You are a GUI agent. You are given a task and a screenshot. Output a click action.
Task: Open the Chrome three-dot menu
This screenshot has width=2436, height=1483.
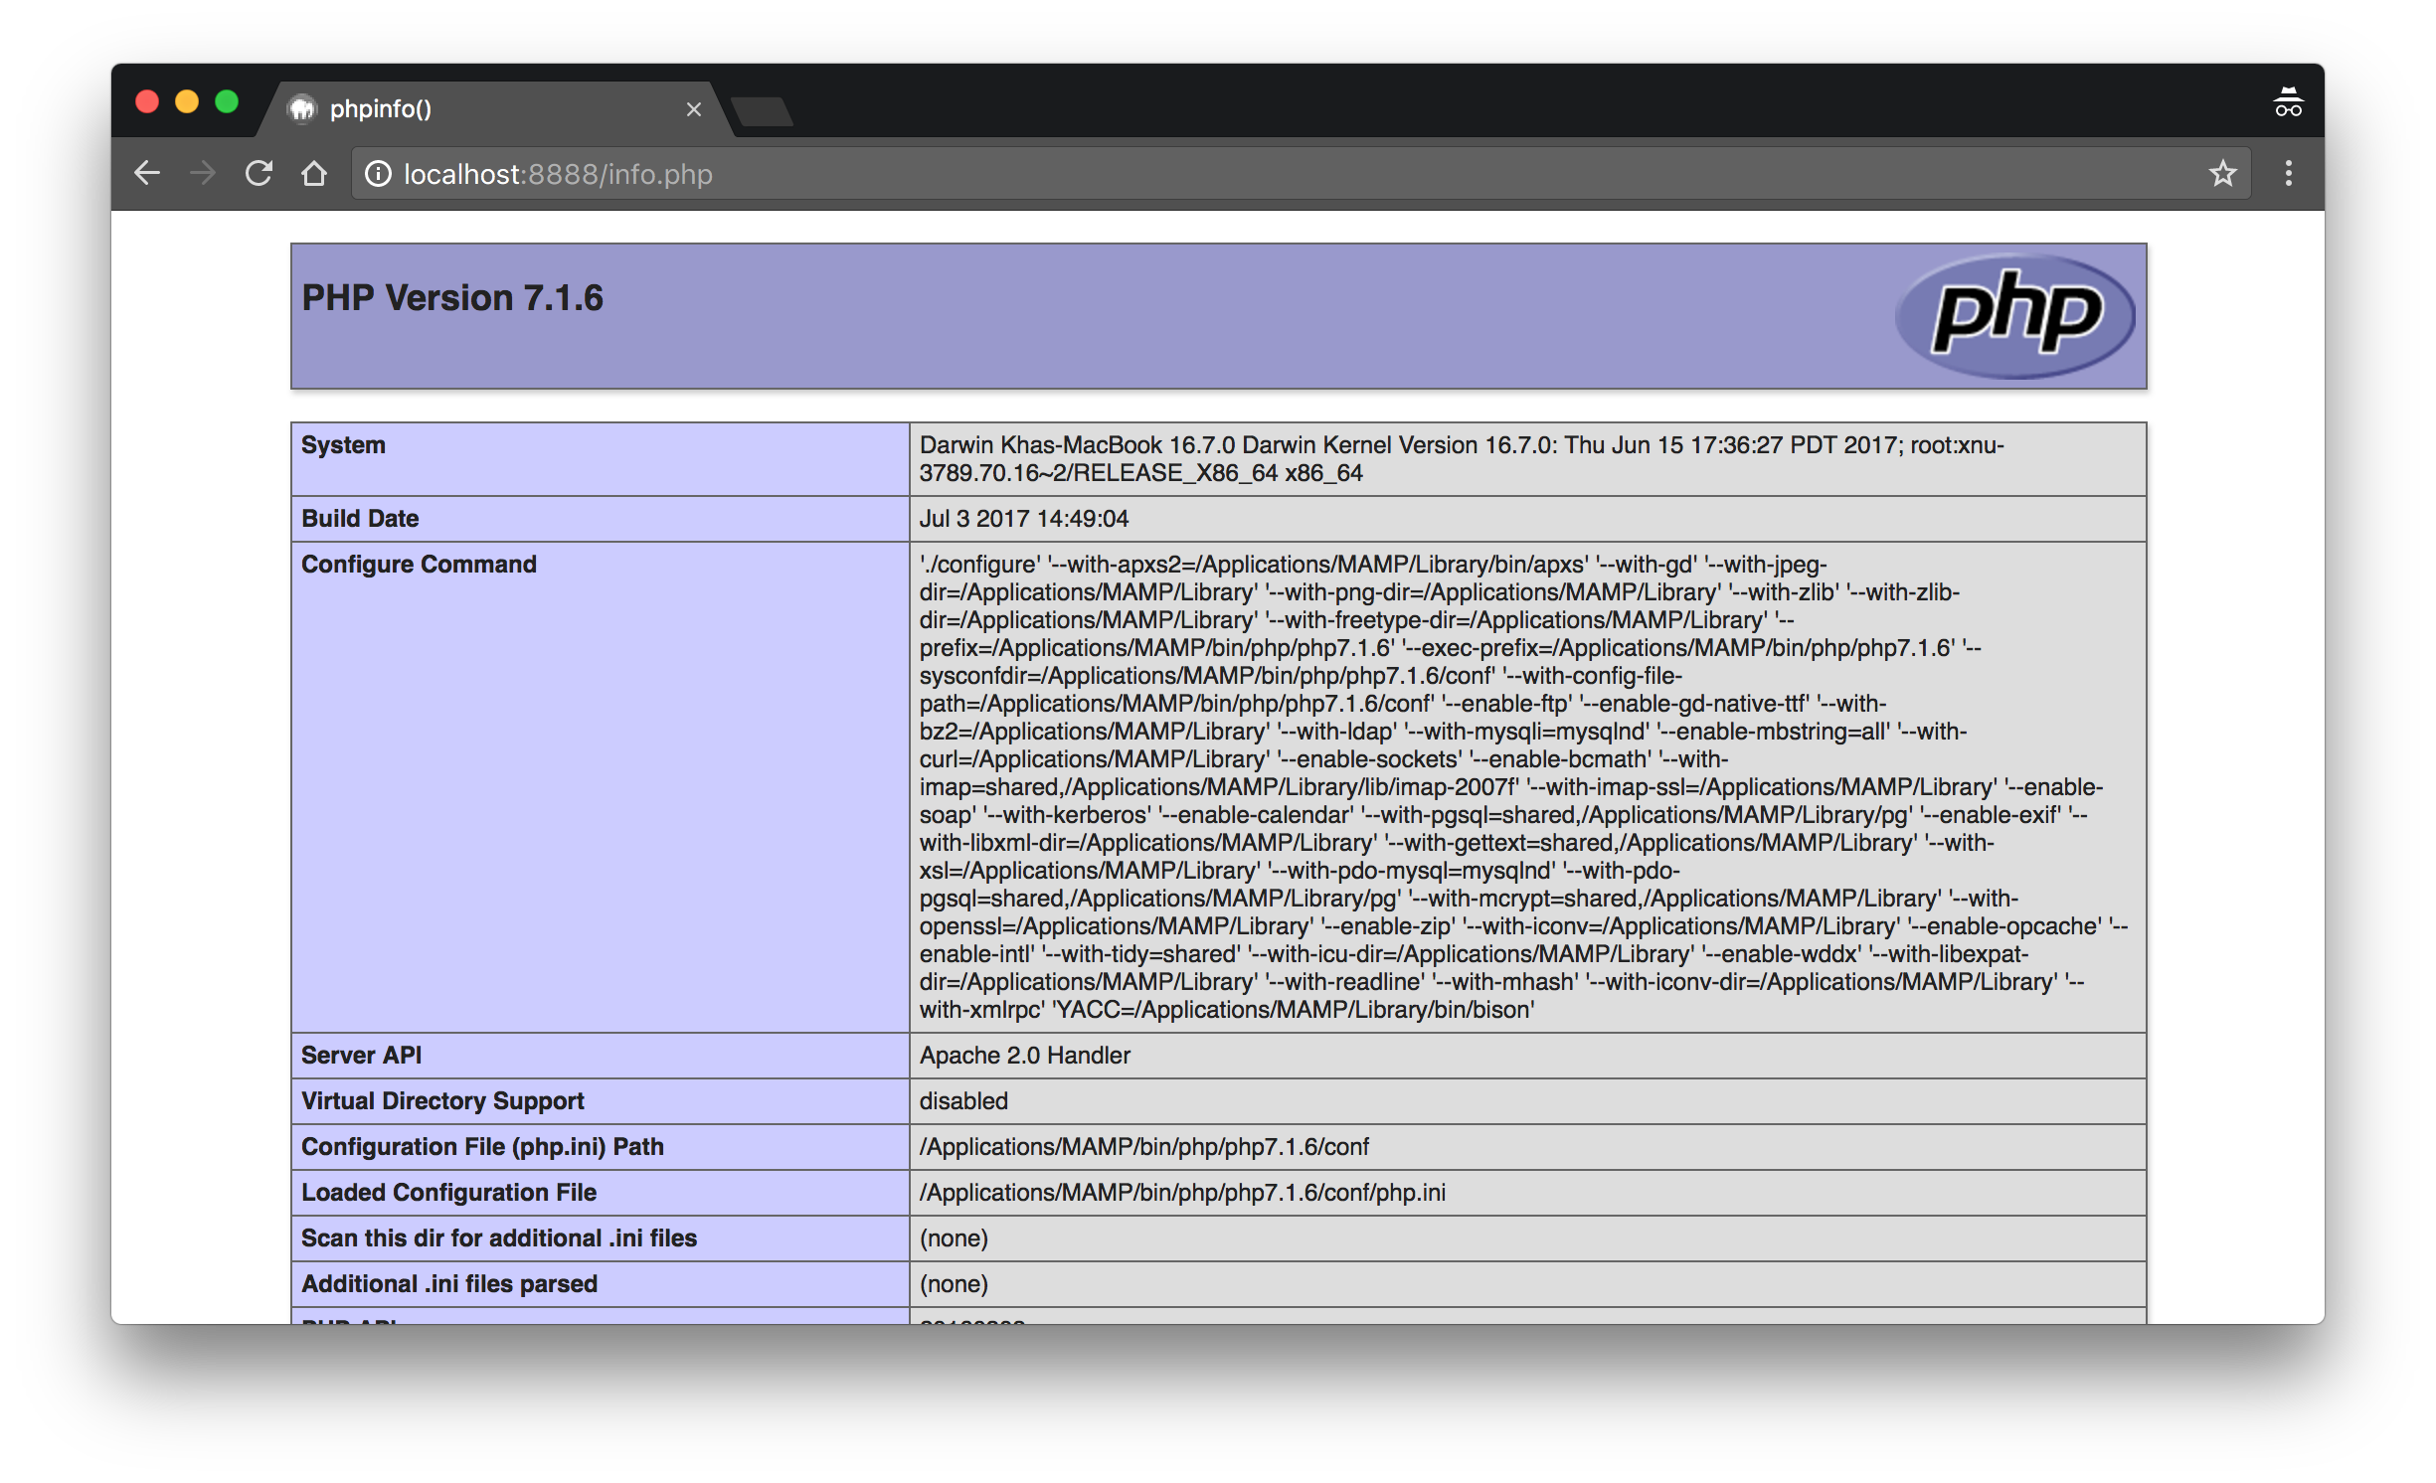pos(2288,174)
